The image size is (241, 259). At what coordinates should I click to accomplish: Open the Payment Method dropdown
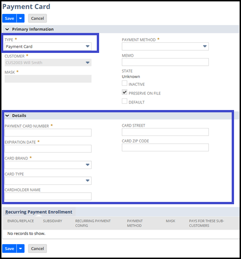coord(165,46)
